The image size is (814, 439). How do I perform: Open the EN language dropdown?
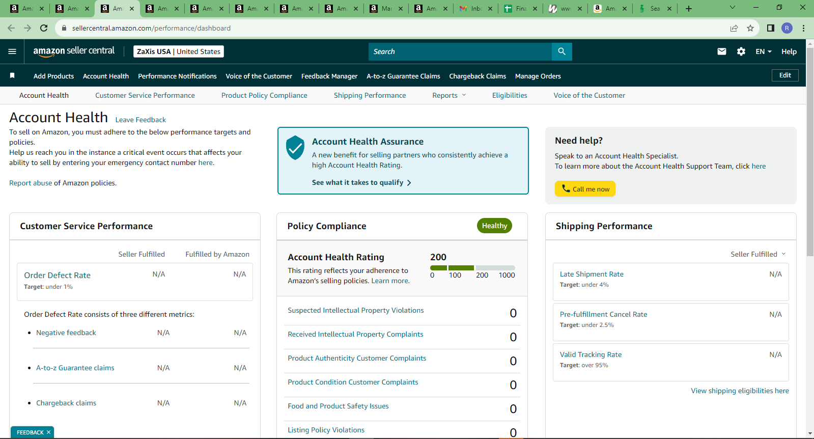coord(764,51)
